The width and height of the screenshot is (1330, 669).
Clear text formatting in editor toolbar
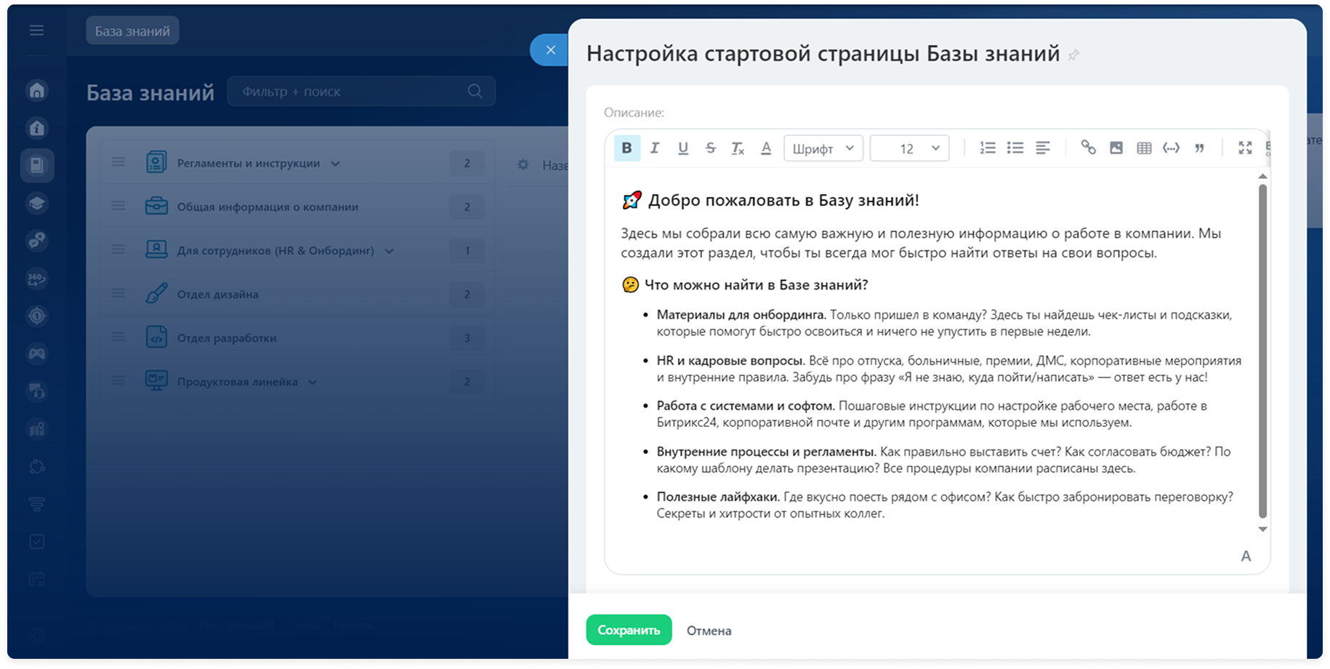pos(738,148)
